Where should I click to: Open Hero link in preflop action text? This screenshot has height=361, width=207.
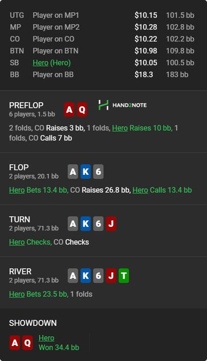[x=120, y=128]
